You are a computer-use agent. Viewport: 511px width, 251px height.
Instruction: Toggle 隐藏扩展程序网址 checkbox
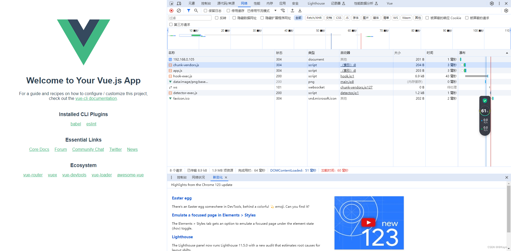pyautogui.click(x=262, y=18)
